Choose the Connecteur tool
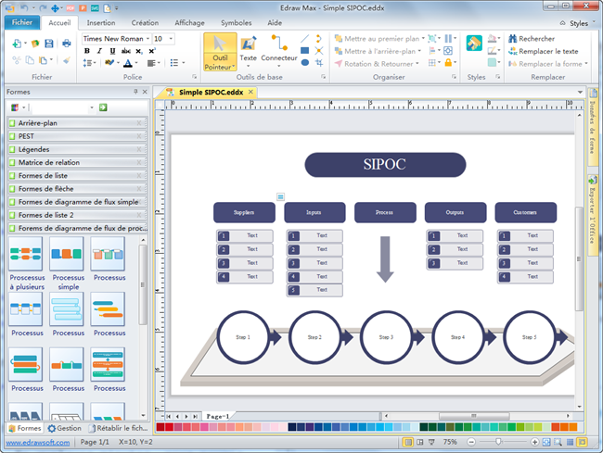Screen dimensions: 603x453 [278, 44]
